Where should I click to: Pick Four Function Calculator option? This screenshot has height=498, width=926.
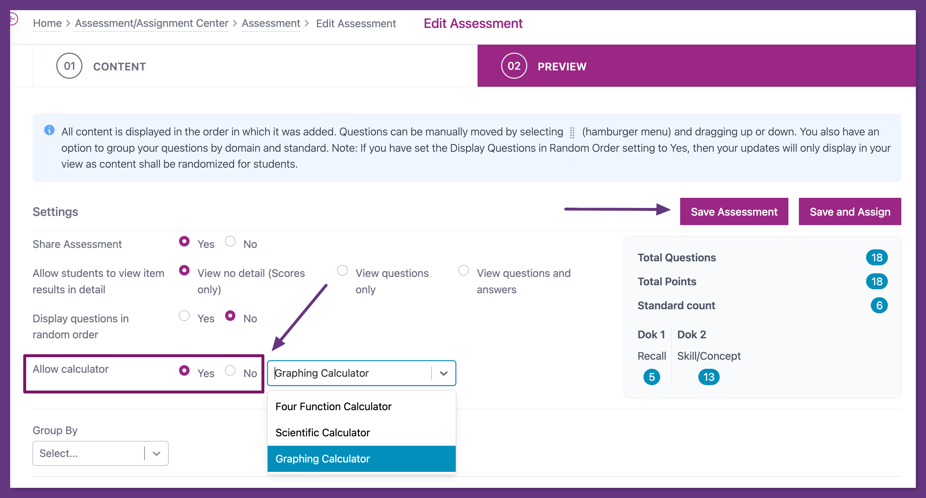[x=333, y=407]
